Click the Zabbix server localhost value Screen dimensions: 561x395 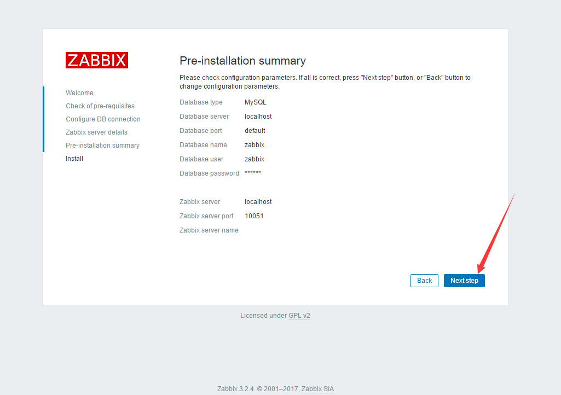click(x=258, y=202)
